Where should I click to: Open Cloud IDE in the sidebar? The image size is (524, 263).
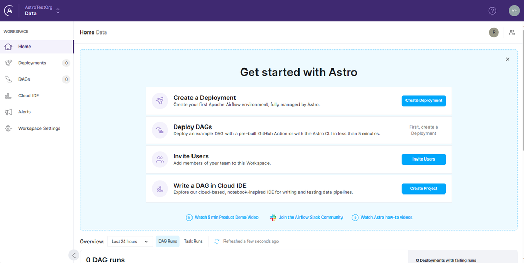click(x=37, y=96)
